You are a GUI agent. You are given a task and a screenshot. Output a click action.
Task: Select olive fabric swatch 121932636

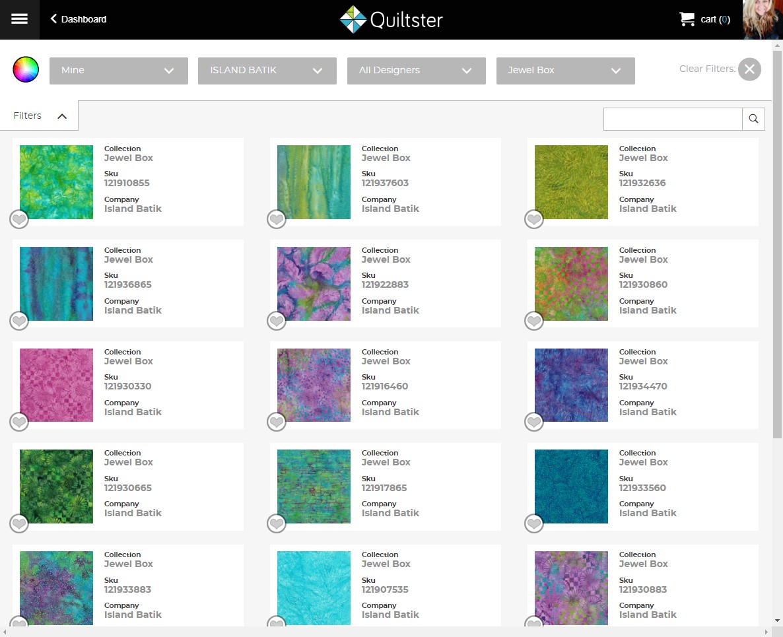click(x=571, y=182)
